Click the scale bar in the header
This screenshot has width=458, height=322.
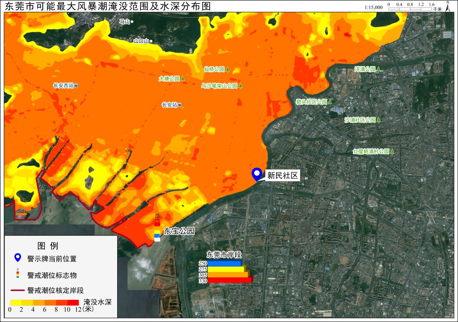tap(410, 9)
